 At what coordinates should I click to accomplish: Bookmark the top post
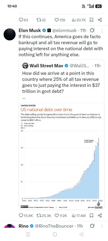tap(91, 20)
